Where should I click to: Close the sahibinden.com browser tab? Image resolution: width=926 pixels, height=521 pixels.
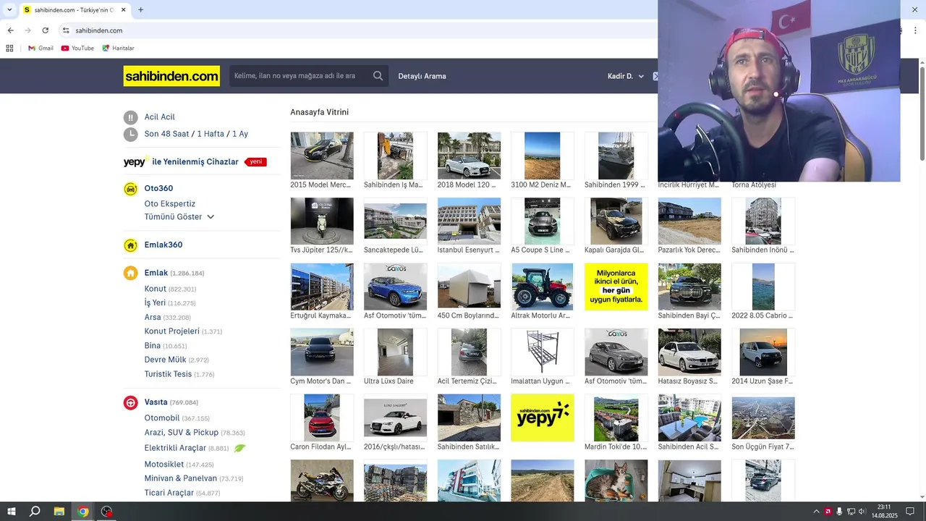point(124,10)
